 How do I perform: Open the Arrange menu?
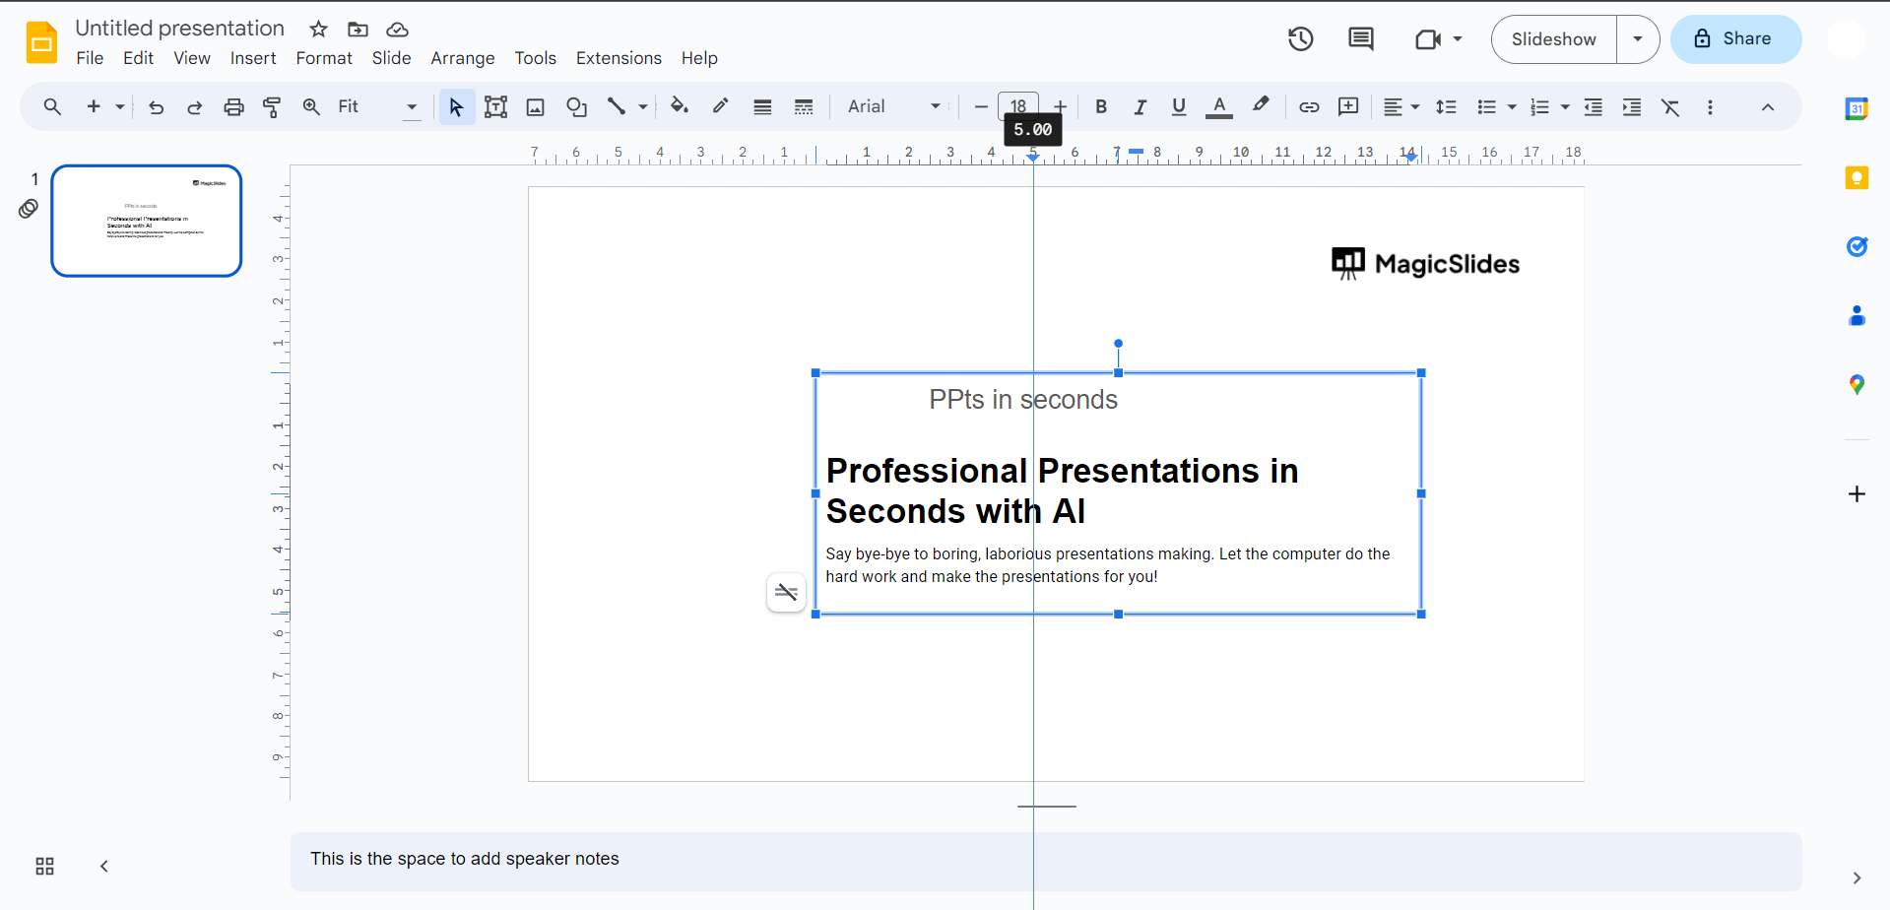462,58
